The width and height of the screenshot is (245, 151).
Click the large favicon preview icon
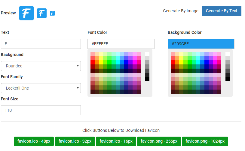[x=26, y=13]
